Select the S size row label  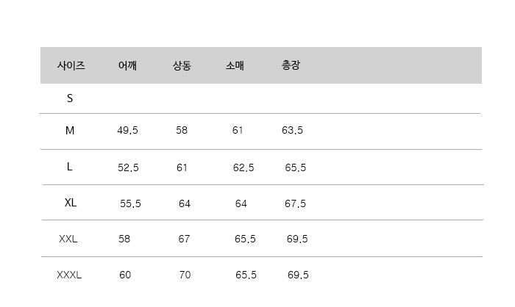click(70, 98)
